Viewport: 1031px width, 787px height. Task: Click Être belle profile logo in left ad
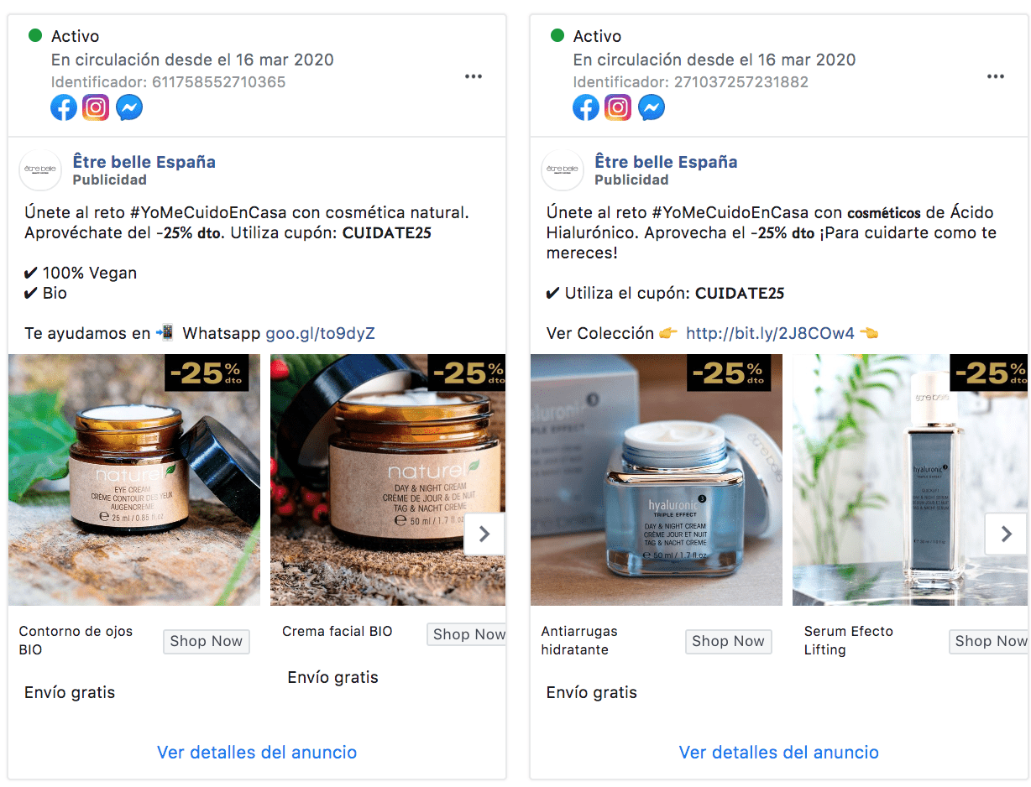(x=40, y=170)
